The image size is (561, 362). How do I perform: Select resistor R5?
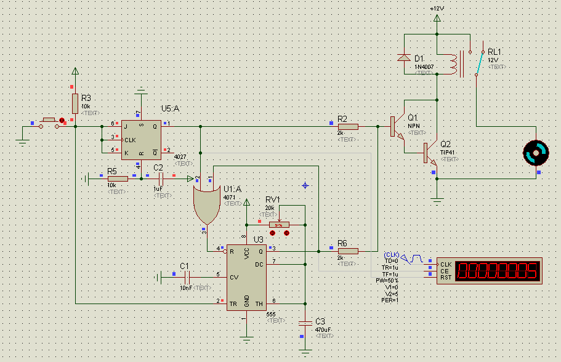coord(118,179)
